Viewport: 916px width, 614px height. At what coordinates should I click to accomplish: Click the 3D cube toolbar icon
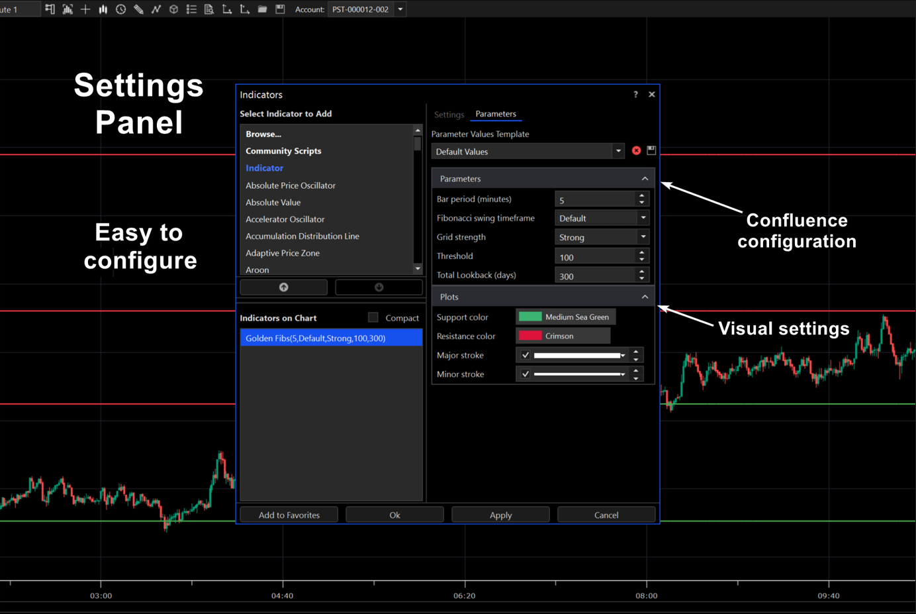point(173,9)
